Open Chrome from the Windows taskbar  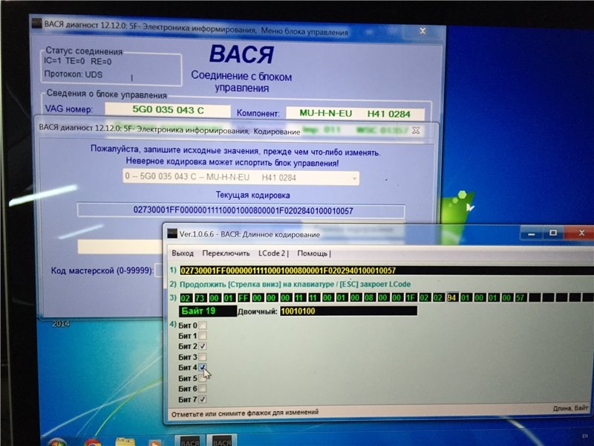click(92, 442)
